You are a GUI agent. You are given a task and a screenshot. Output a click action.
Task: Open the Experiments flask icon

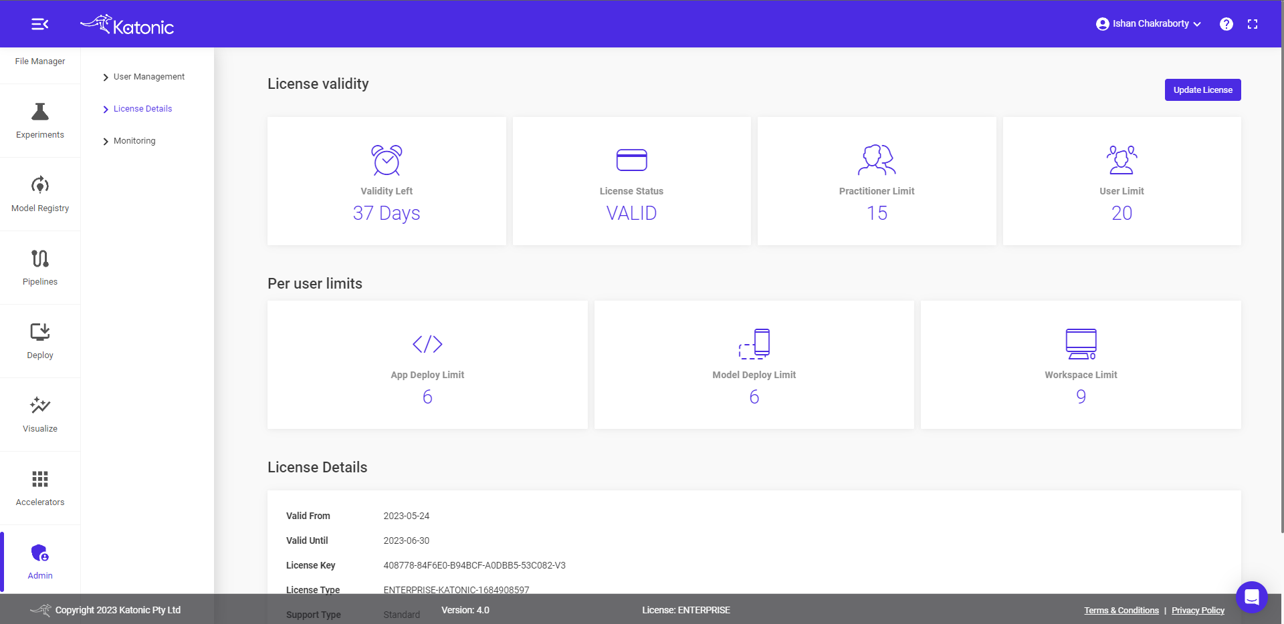pyautogui.click(x=40, y=112)
